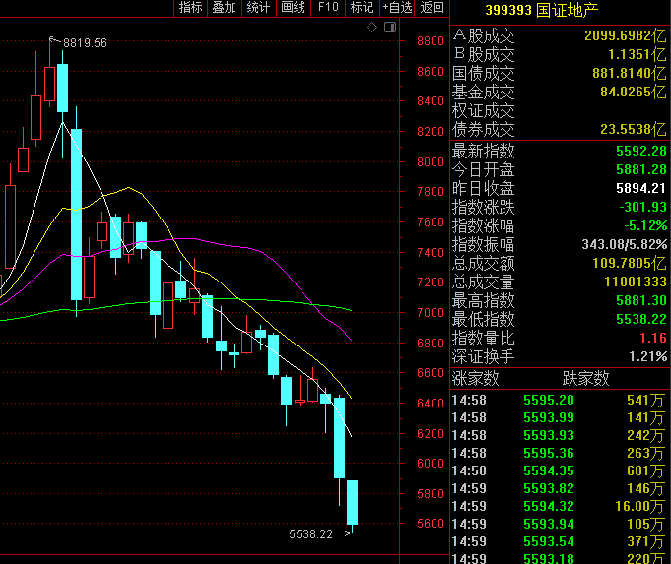Image resolution: width=671 pixels, height=564 pixels.
Task: Click the 指数量比 value 1.16
Action: coord(653,339)
